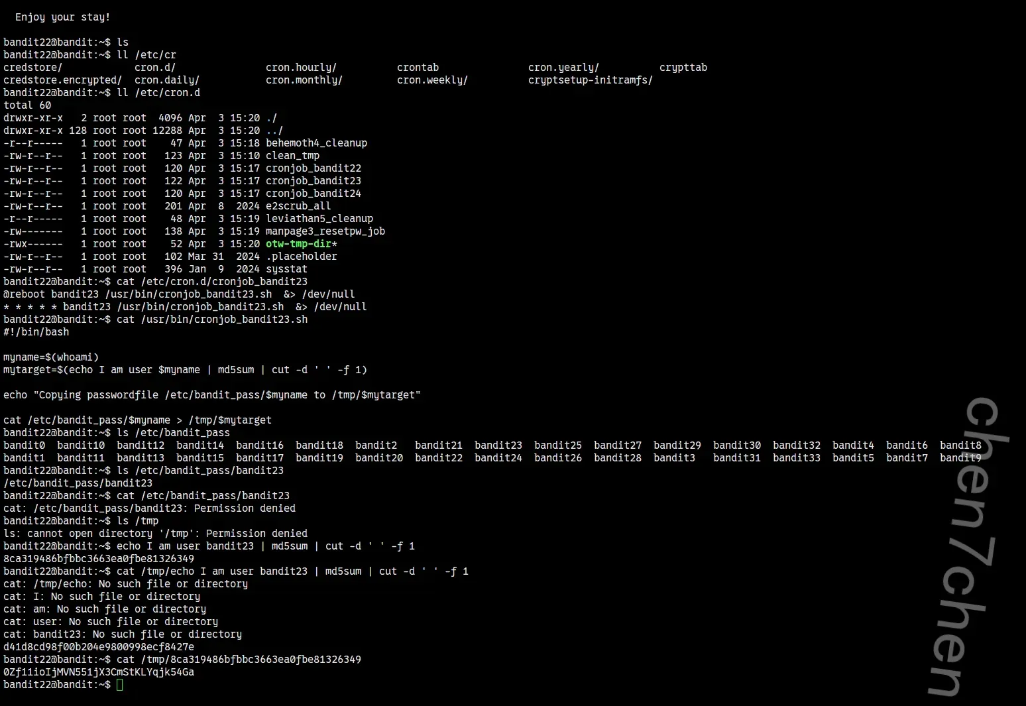The image size is (1026, 706).
Task: Select the .placeholder file entry
Action: click(x=301, y=257)
